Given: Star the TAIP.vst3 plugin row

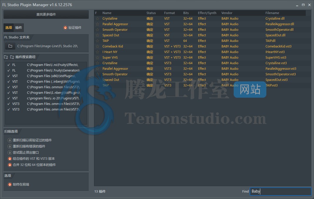Looking at the screenshot, I should pyautogui.click(x=97, y=86).
